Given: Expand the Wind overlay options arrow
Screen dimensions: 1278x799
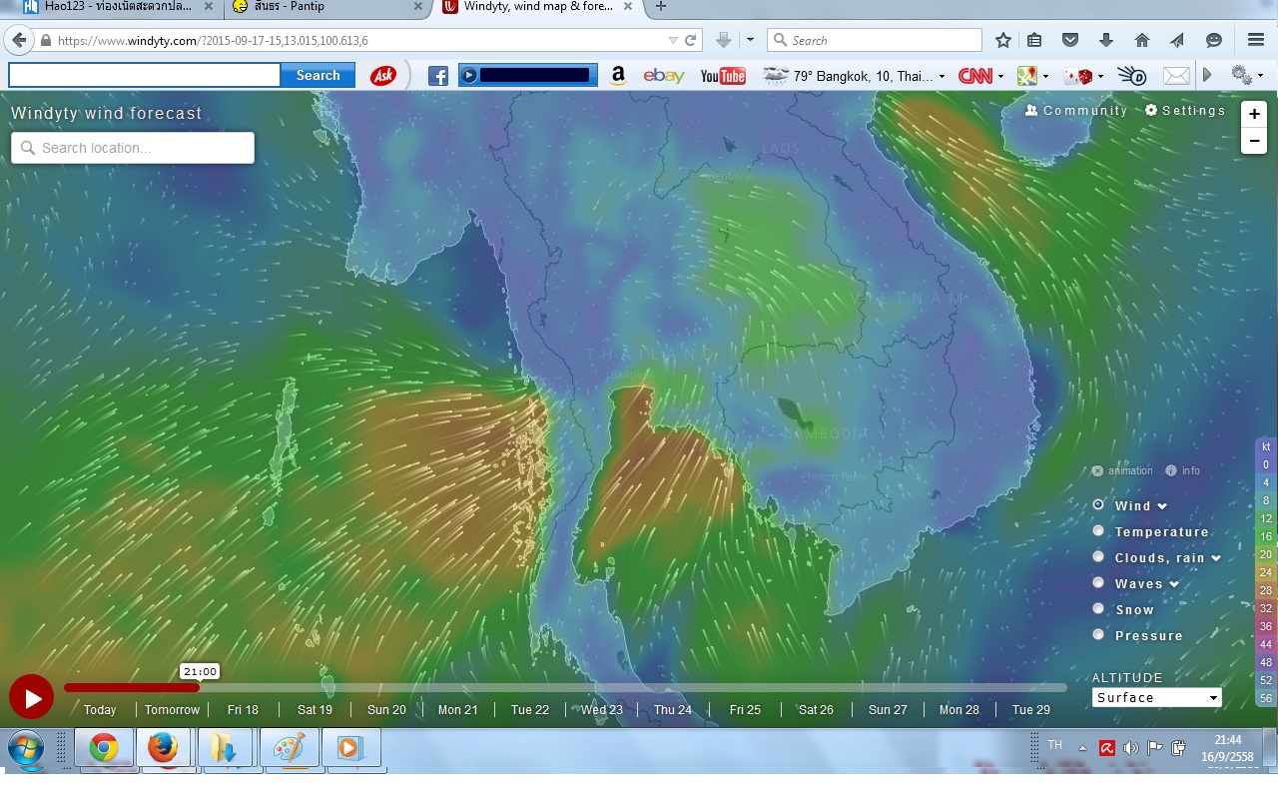Looking at the screenshot, I should click(1162, 506).
